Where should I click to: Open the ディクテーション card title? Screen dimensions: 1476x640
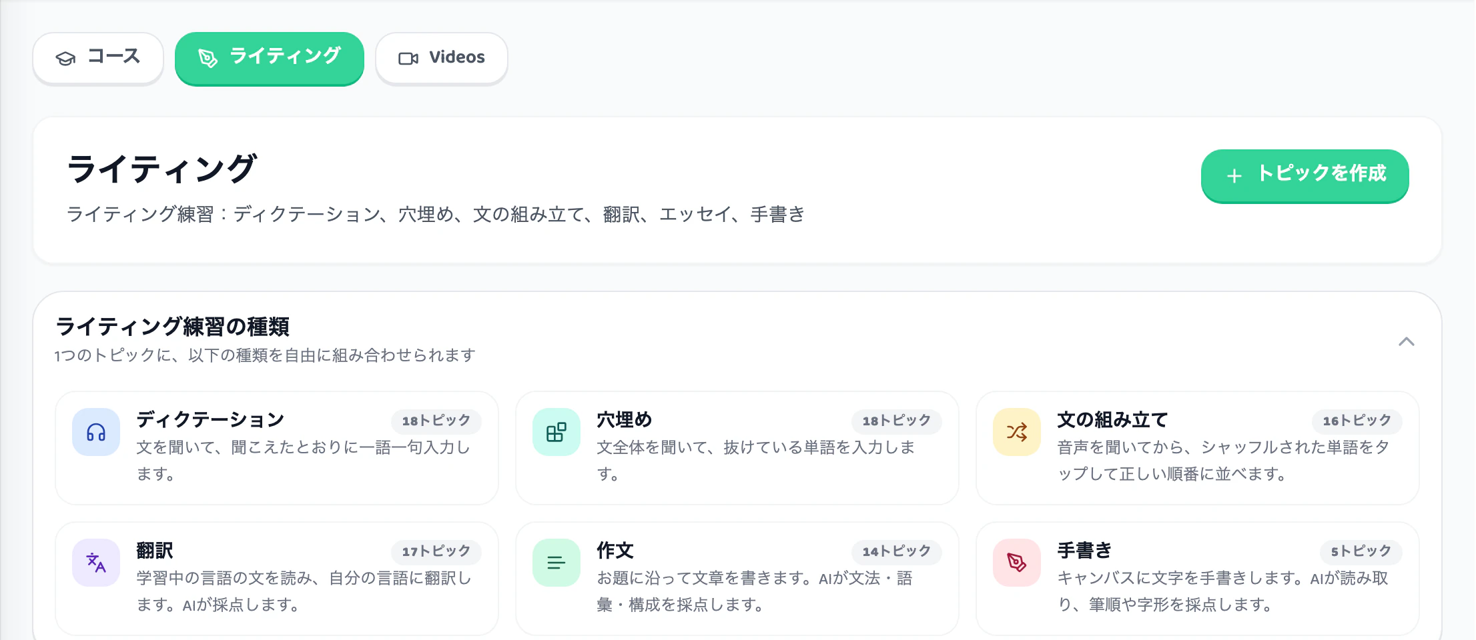click(210, 420)
